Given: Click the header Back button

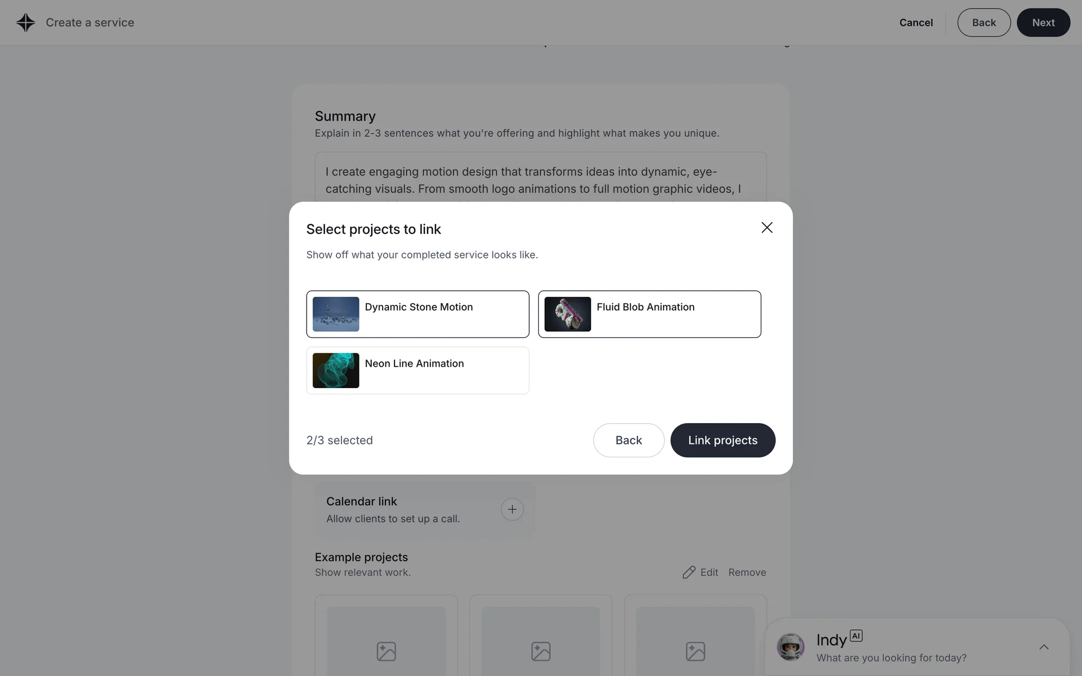Looking at the screenshot, I should tap(983, 23).
